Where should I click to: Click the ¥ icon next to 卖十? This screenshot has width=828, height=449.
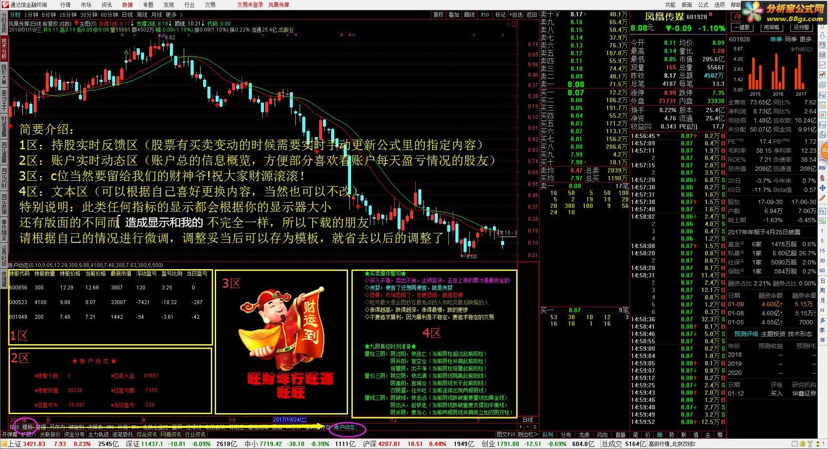[557, 15]
